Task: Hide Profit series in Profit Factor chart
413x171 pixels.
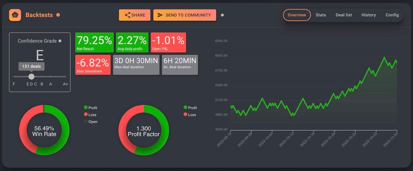Action: point(190,108)
